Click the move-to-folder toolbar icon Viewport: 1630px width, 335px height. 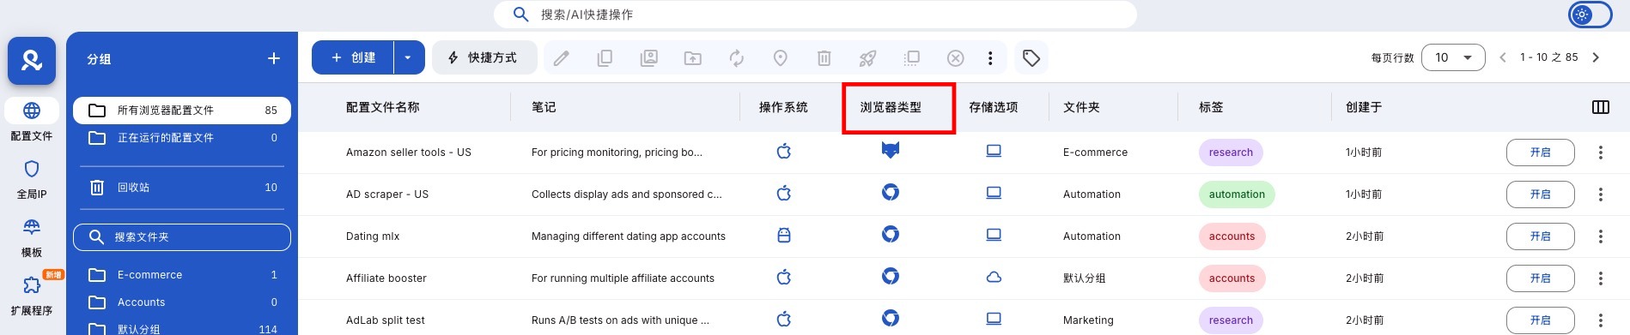tap(692, 58)
